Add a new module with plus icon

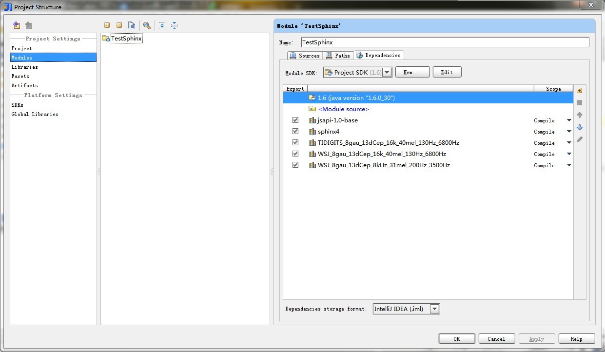coord(107,25)
